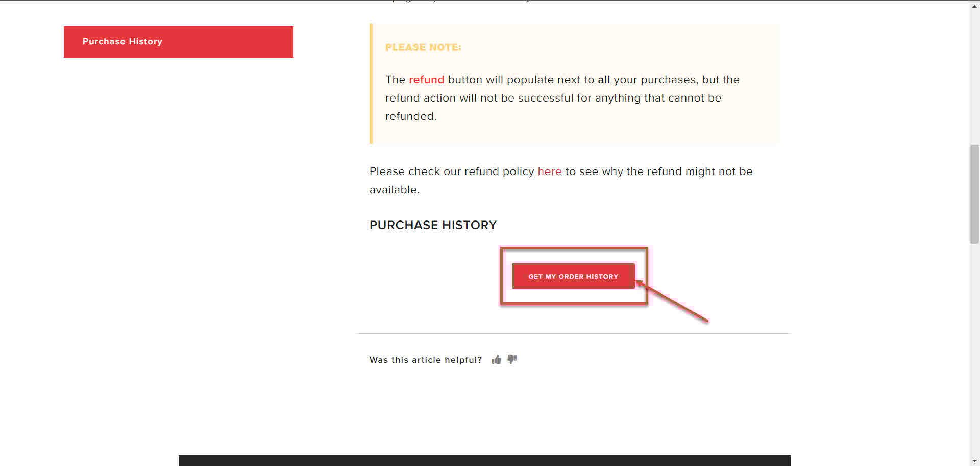This screenshot has height=466, width=980.
Task: Click the 'Was this article helpful?' text
Action: point(425,360)
